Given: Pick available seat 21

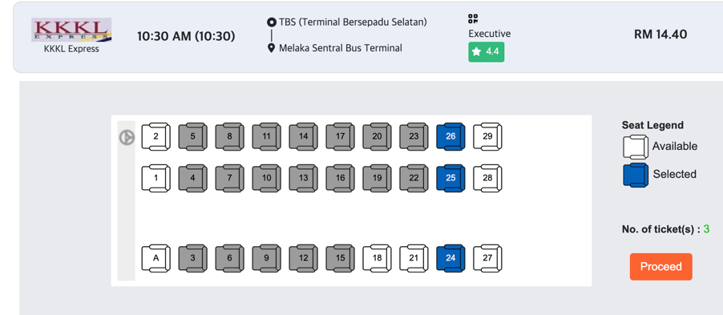Looking at the screenshot, I should click(414, 258).
